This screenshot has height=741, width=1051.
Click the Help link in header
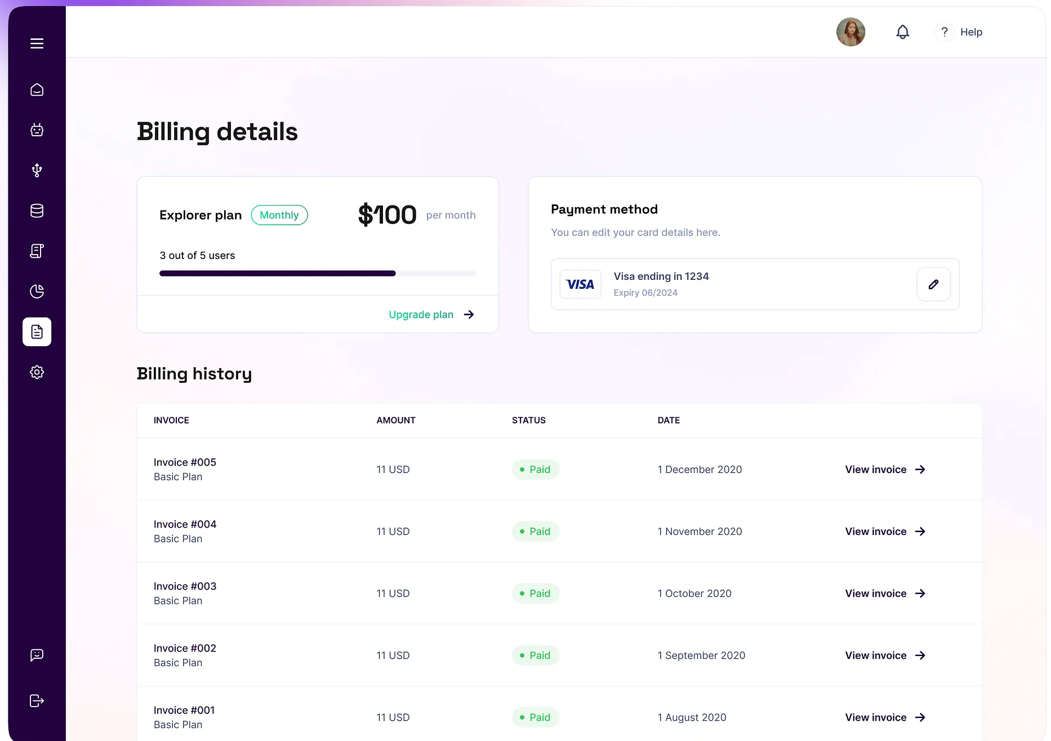tap(970, 32)
